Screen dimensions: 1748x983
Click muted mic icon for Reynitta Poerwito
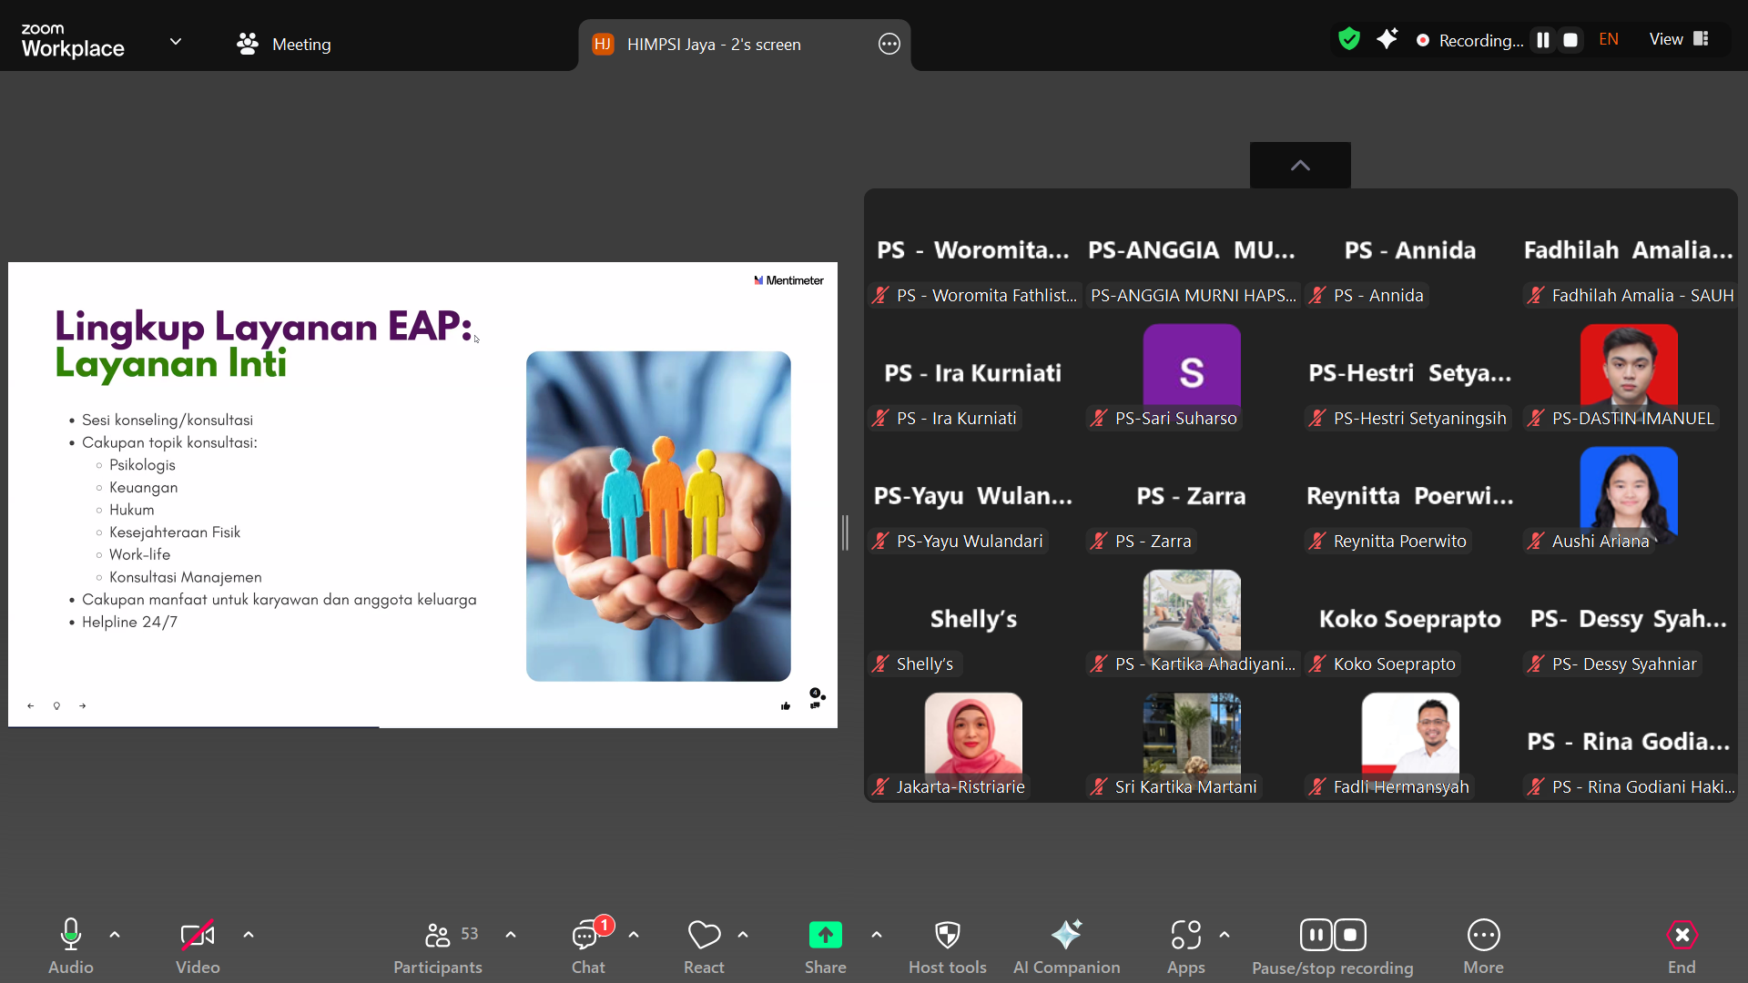(1317, 541)
